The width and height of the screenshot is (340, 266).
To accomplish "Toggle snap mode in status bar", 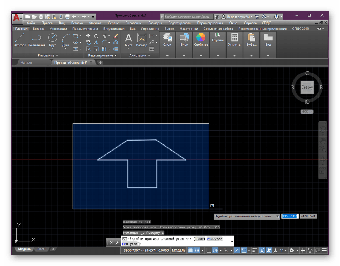I will (x=198, y=251).
